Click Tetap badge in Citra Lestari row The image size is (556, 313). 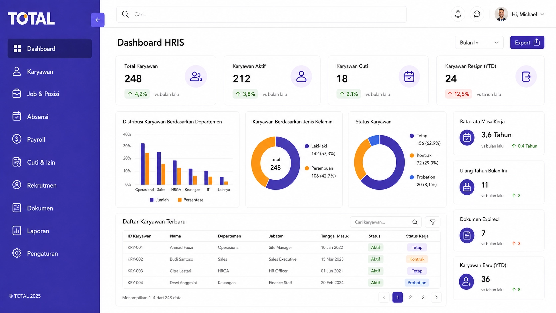(417, 271)
